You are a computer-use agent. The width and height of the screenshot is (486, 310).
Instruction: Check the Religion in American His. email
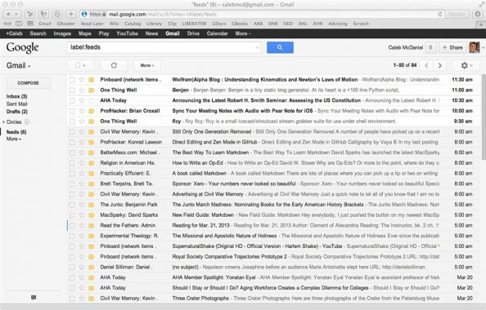pyautogui.click(x=72, y=163)
